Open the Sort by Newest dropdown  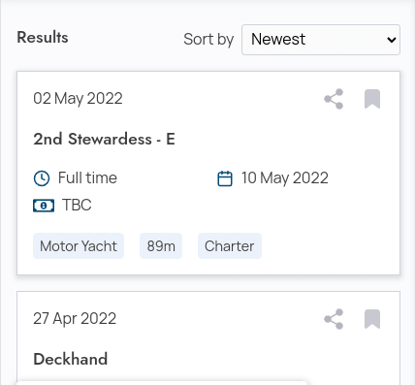pyautogui.click(x=321, y=40)
